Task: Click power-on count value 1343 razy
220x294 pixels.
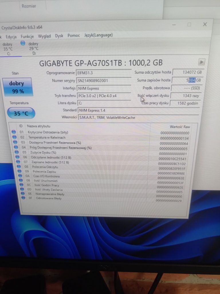Action: click(186, 96)
